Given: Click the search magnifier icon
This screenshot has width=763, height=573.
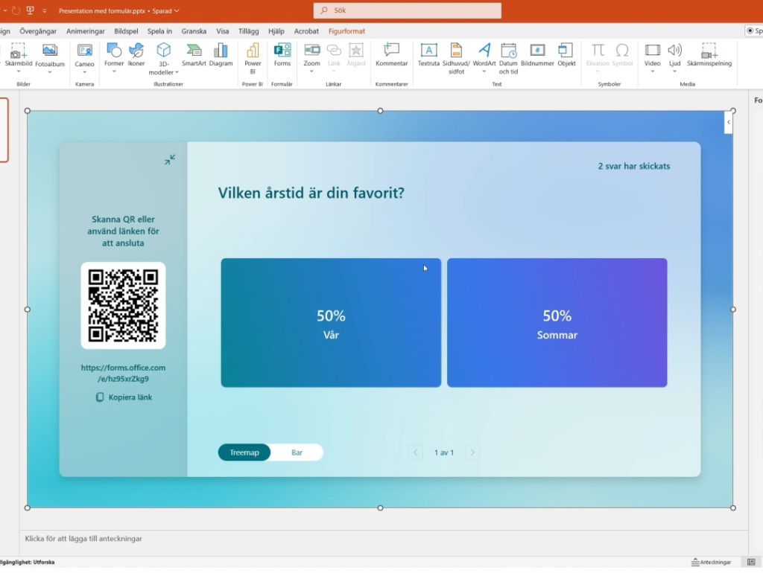Looking at the screenshot, I should tap(324, 10).
